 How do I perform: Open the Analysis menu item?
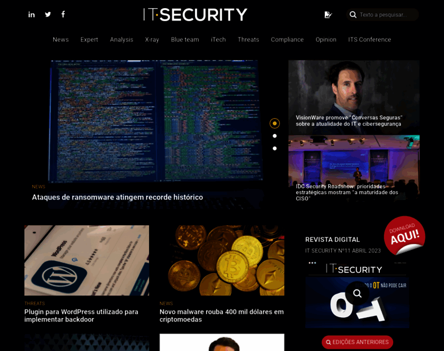122,39
